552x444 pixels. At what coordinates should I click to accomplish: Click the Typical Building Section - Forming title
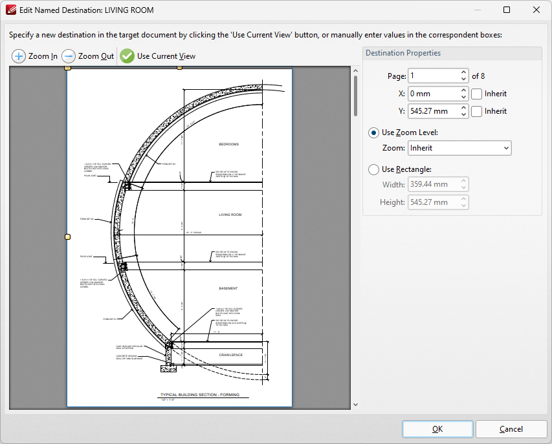coord(200,395)
